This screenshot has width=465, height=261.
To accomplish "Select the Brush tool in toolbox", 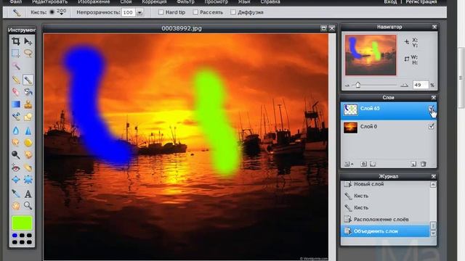I will (x=28, y=80).
